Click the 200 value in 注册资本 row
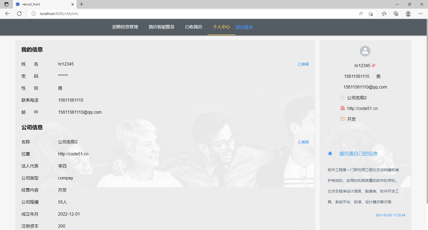The height and width of the screenshot is (230, 428). pos(62,226)
